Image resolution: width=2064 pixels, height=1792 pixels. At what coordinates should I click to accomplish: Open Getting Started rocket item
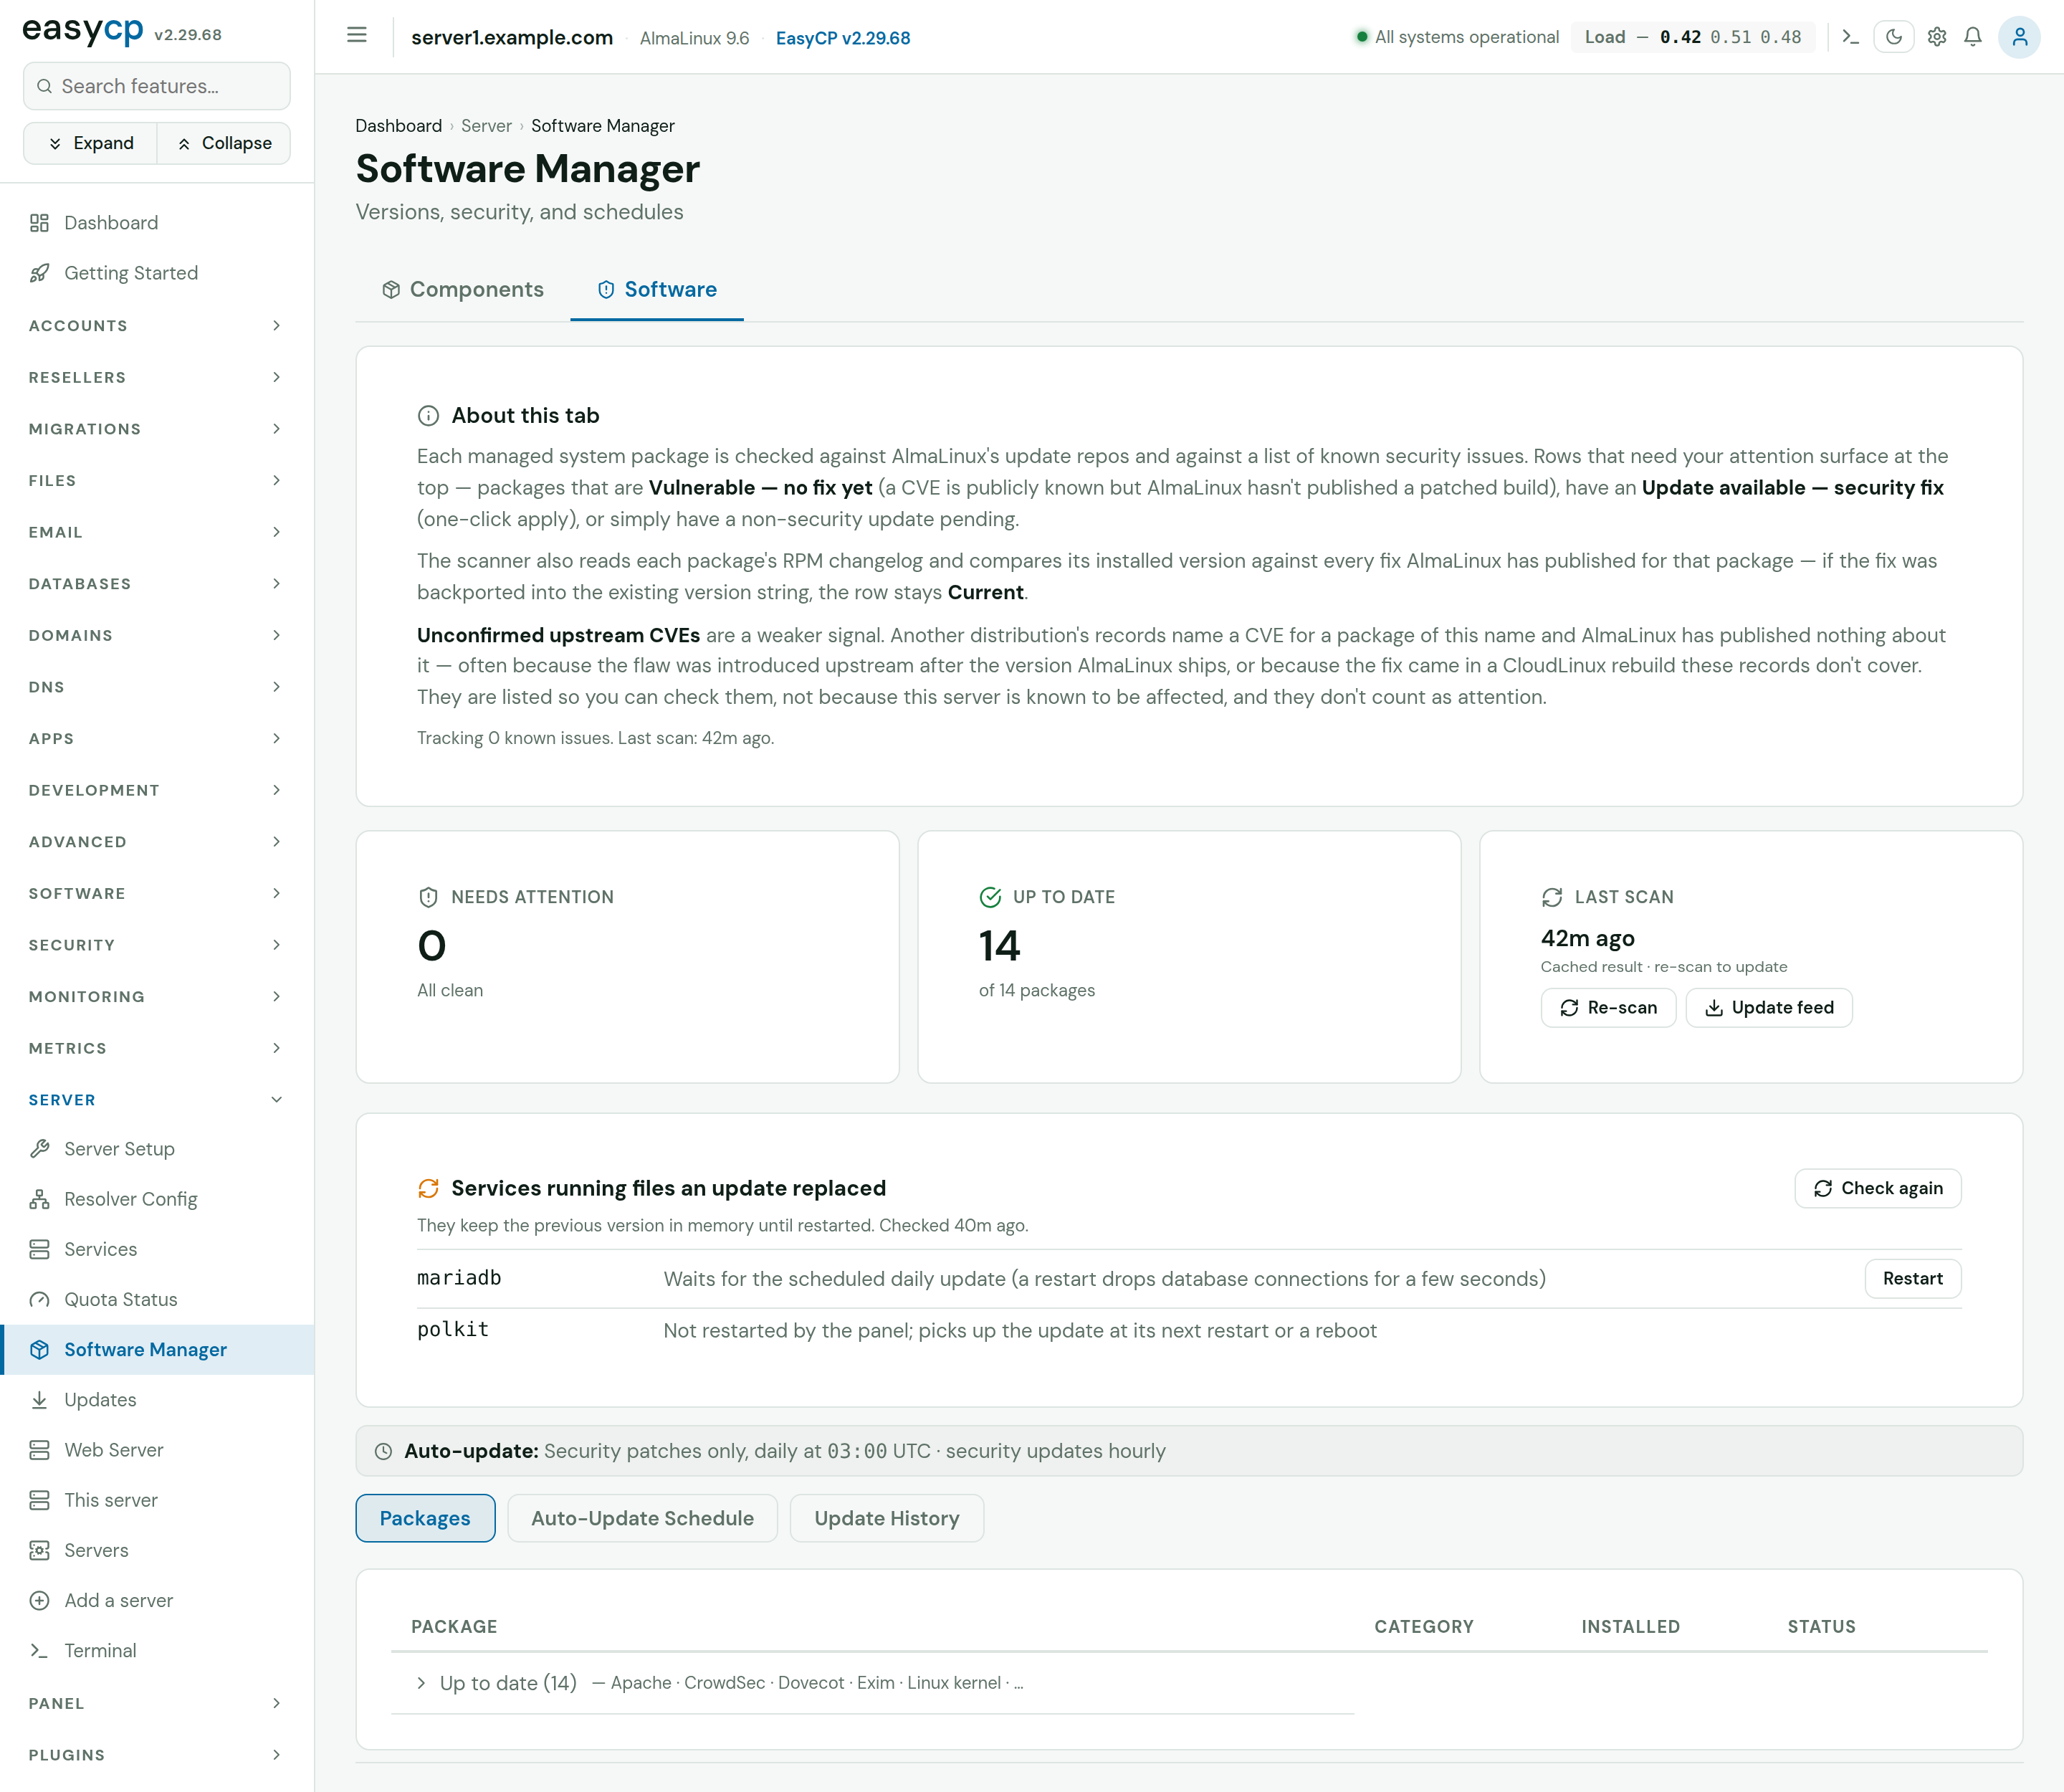click(x=157, y=273)
